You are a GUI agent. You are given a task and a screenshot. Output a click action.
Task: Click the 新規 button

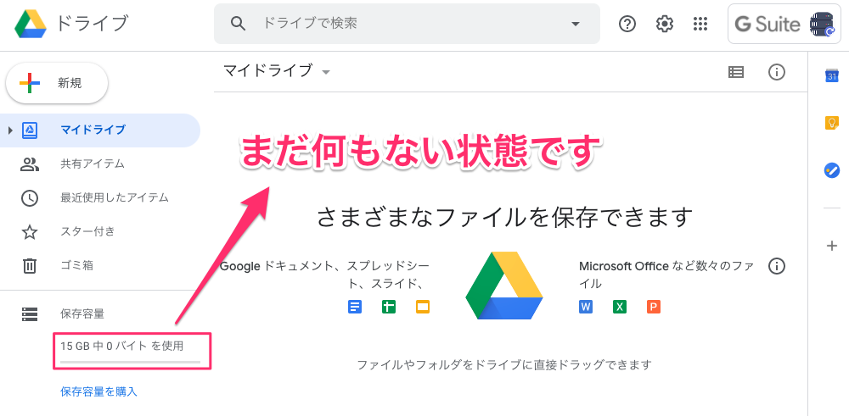point(58,83)
